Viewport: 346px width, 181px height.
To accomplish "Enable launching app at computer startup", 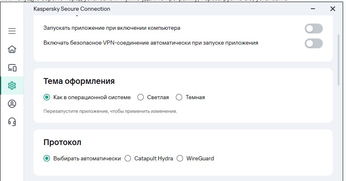I will [x=313, y=29].
